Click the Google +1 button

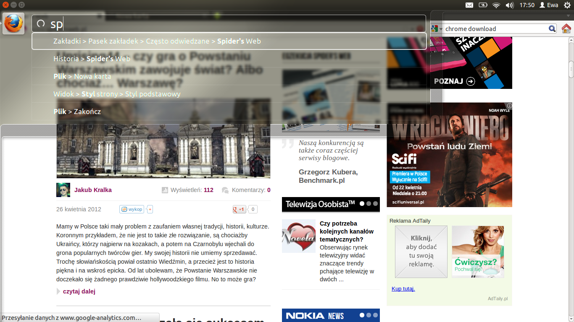[240, 209]
